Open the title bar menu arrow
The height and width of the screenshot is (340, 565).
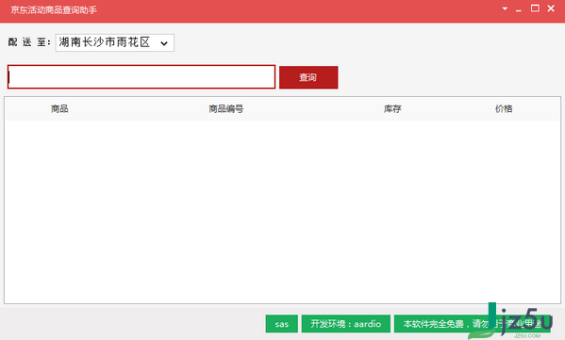[x=505, y=8]
